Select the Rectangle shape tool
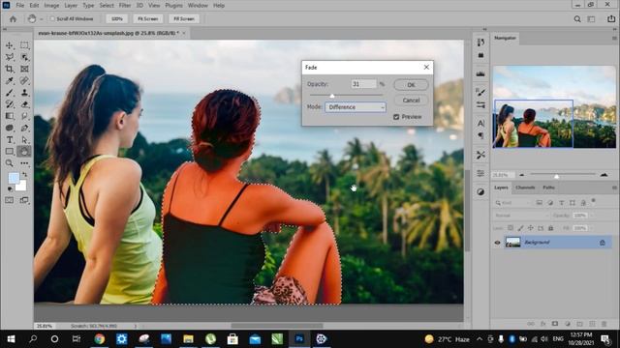Image resolution: width=620 pixels, height=348 pixels. pyautogui.click(x=10, y=152)
